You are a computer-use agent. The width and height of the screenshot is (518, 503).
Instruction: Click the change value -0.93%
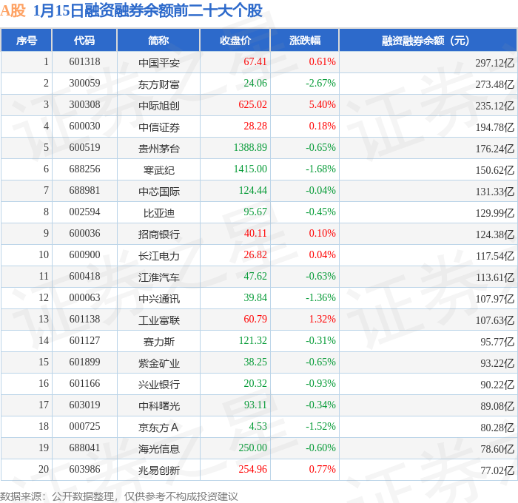pos(320,384)
